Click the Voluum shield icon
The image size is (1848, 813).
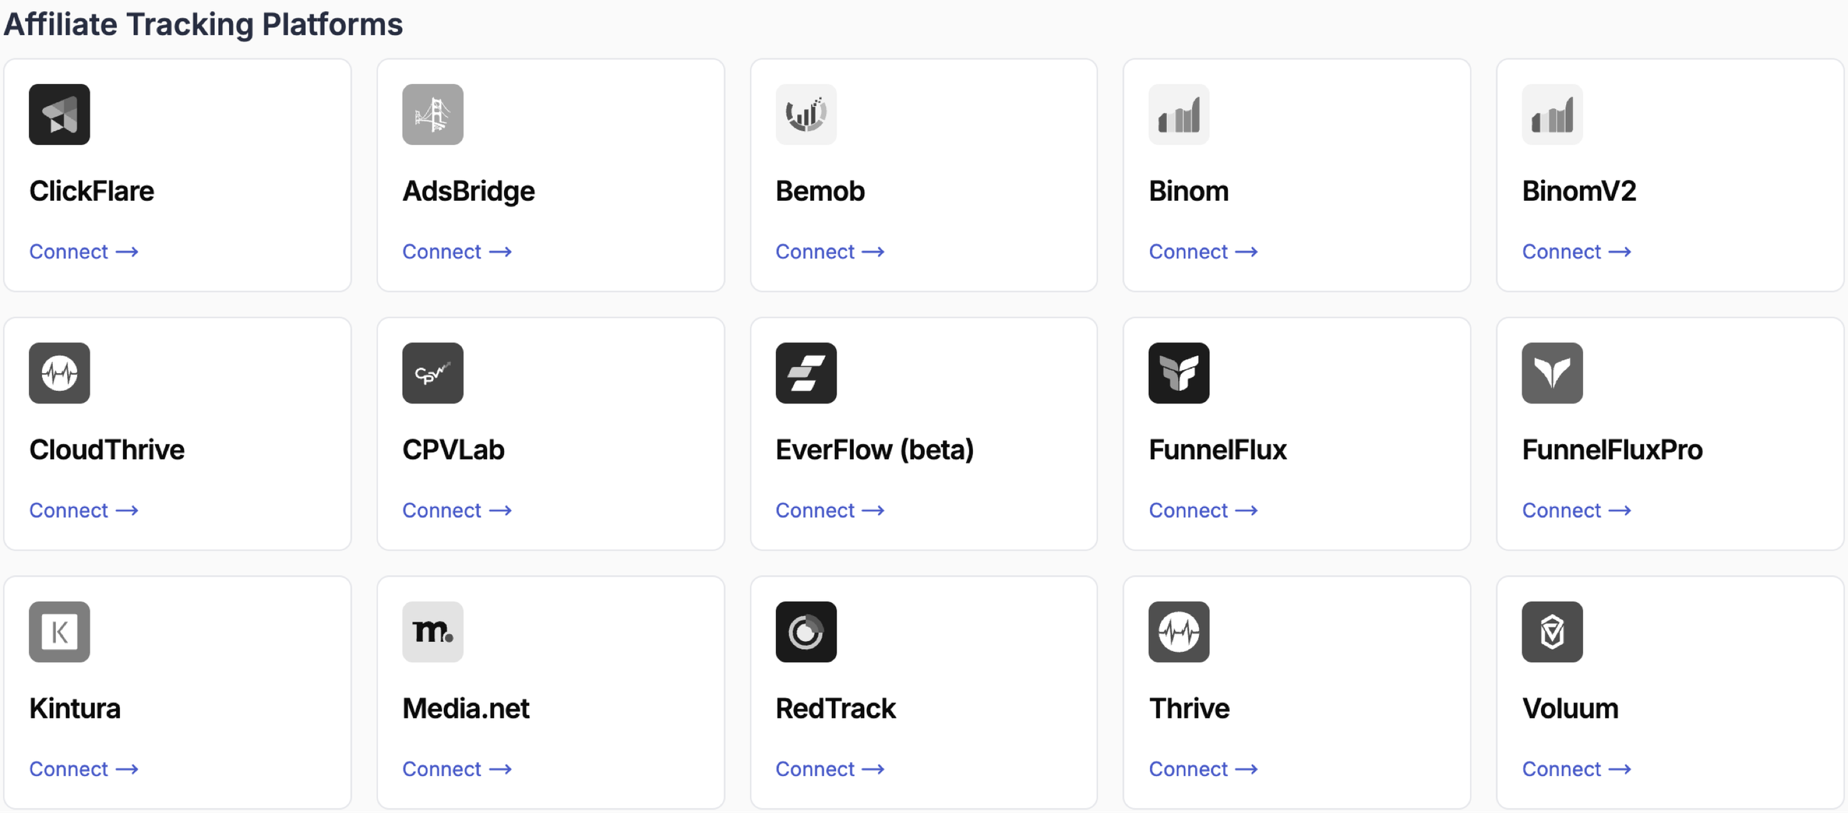(1552, 632)
